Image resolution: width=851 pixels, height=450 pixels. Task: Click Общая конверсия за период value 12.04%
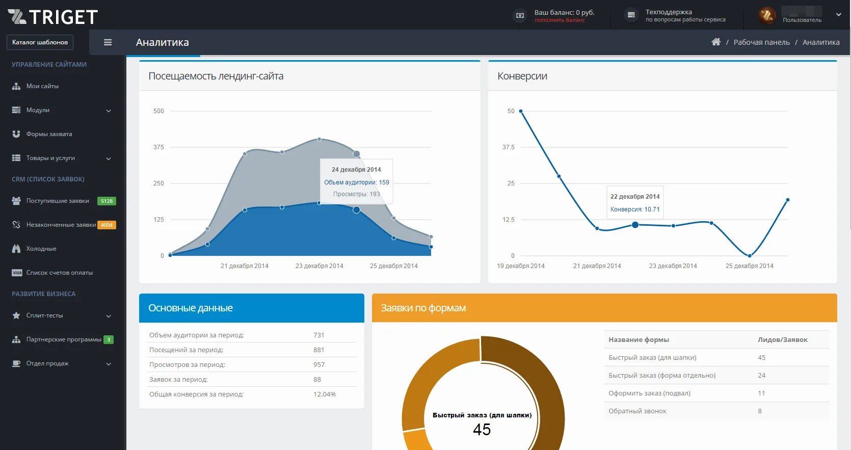point(325,394)
